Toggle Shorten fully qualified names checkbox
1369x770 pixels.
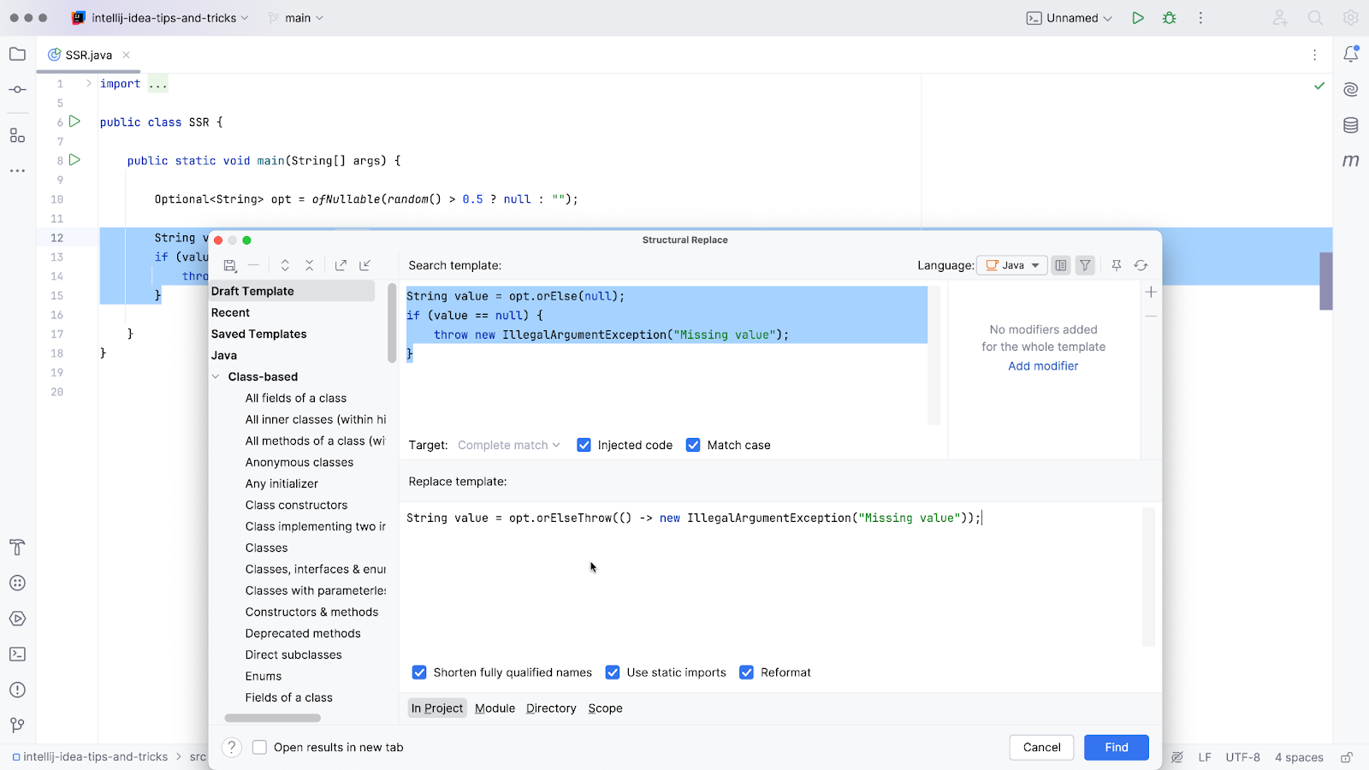click(x=419, y=672)
